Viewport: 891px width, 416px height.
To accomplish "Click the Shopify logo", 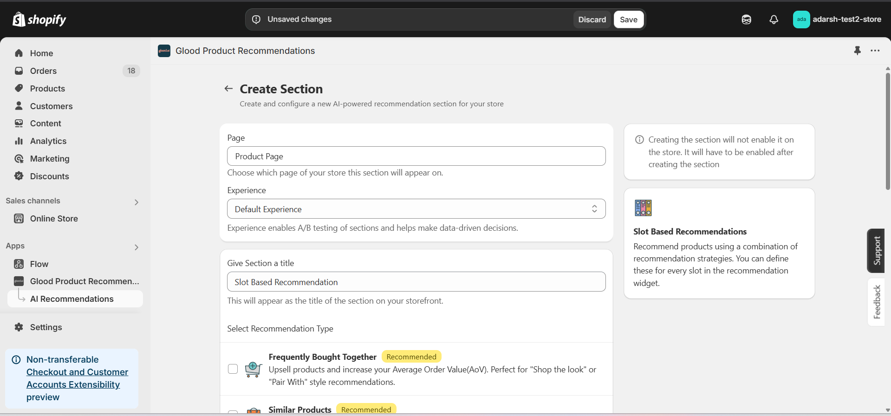I will (x=39, y=19).
